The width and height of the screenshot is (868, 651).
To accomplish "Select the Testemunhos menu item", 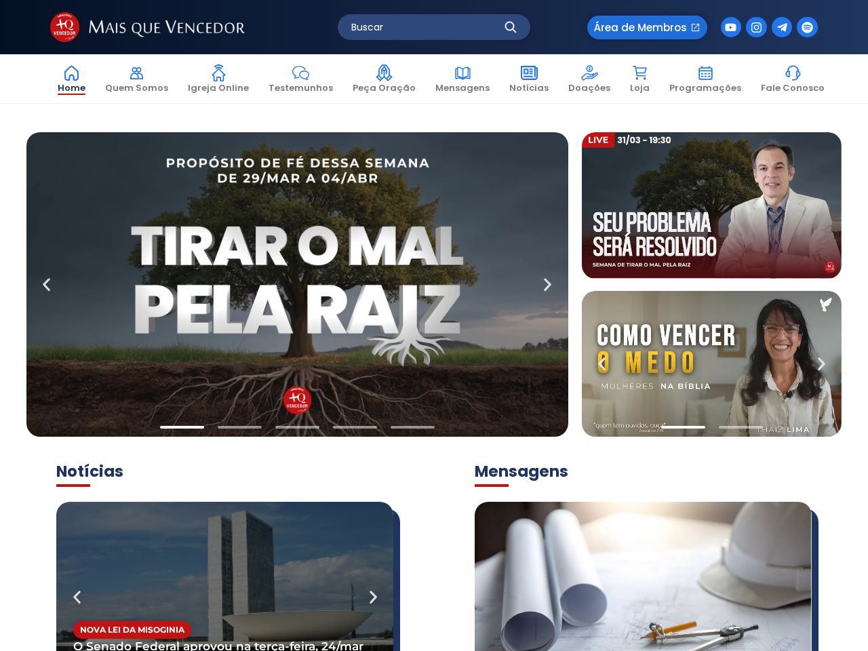I will click(x=300, y=79).
